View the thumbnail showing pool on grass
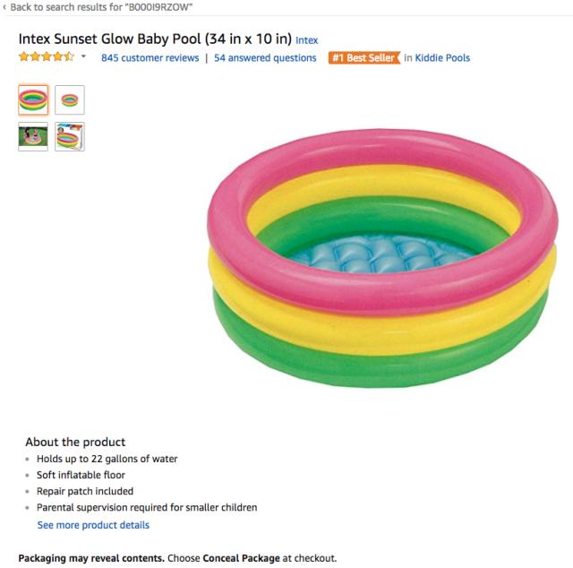This screenshot has height=568, width=573. 33,136
